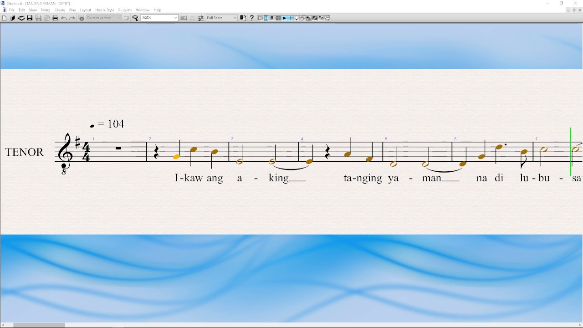The width and height of the screenshot is (583, 328).
Task: Click the version comment icon
Action: point(126,18)
